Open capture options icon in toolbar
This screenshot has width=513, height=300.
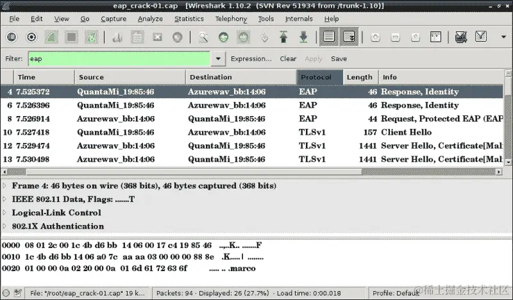pyautogui.click(x=31, y=37)
